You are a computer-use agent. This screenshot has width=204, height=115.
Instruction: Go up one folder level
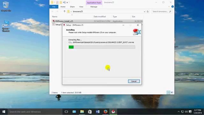pyautogui.click(x=64, y=11)
